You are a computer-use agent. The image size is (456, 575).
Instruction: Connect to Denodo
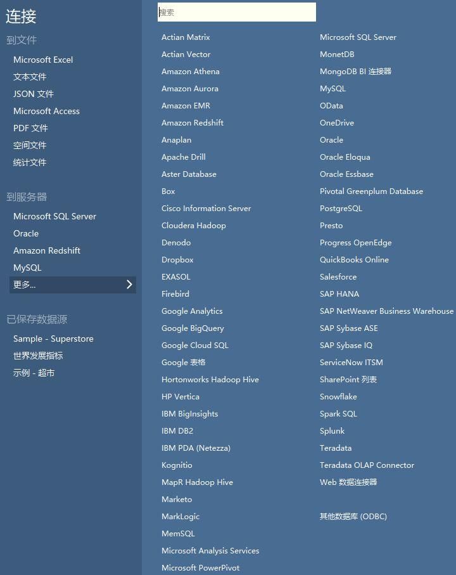coord(176,242)
